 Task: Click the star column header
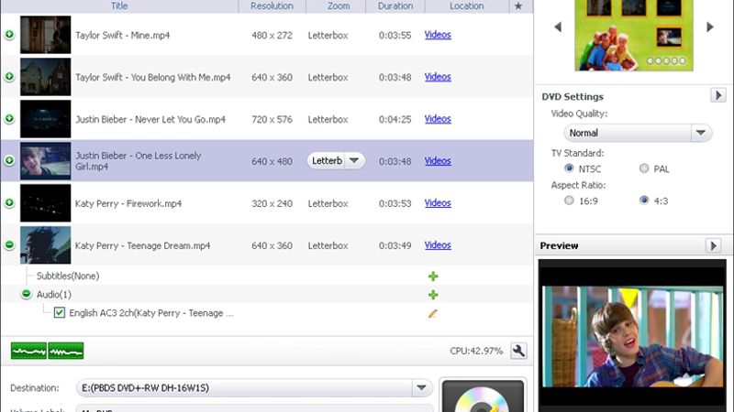click(x=518, y=6)
